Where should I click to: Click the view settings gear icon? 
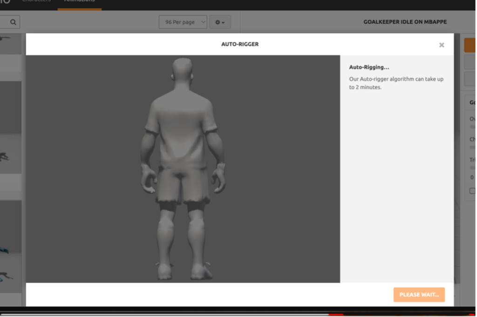click(217, 21)
